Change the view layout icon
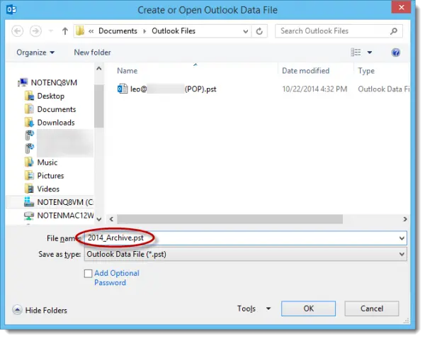This screenshot has height=339, width=425. (356, 52)
